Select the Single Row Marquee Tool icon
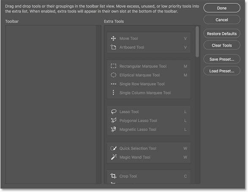248x192 pixels. (x=113, y=84)
